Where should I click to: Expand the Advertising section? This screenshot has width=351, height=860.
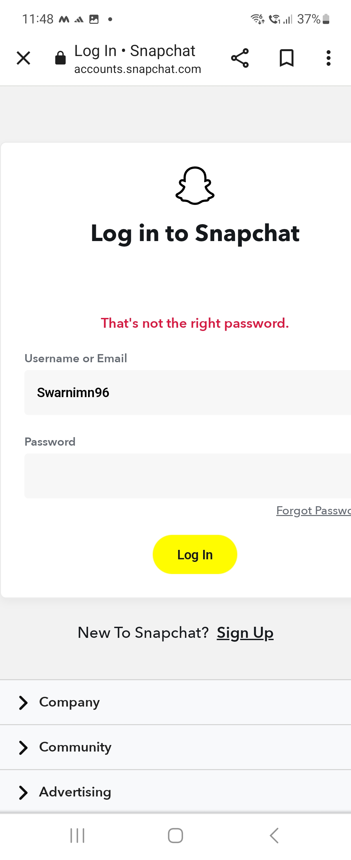[75, 792]
